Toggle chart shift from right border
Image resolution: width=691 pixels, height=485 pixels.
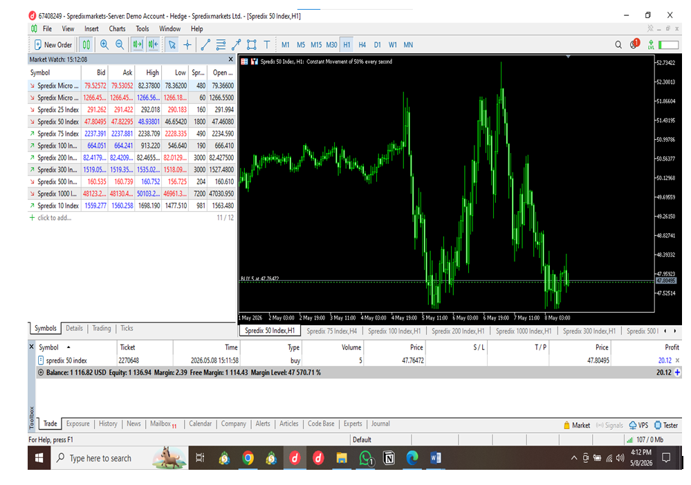[x=153, y=44]
